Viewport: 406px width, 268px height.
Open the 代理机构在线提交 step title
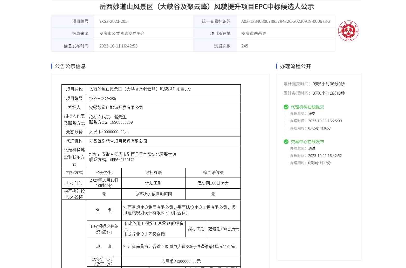coord(307,107)
